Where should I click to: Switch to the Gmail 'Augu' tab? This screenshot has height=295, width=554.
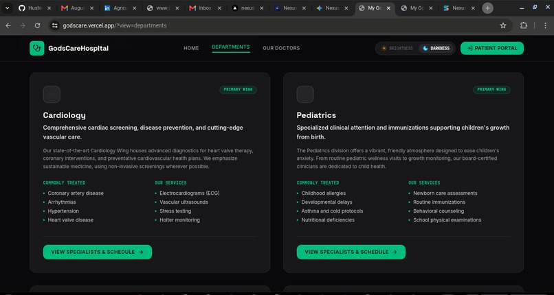click(77, 8)
